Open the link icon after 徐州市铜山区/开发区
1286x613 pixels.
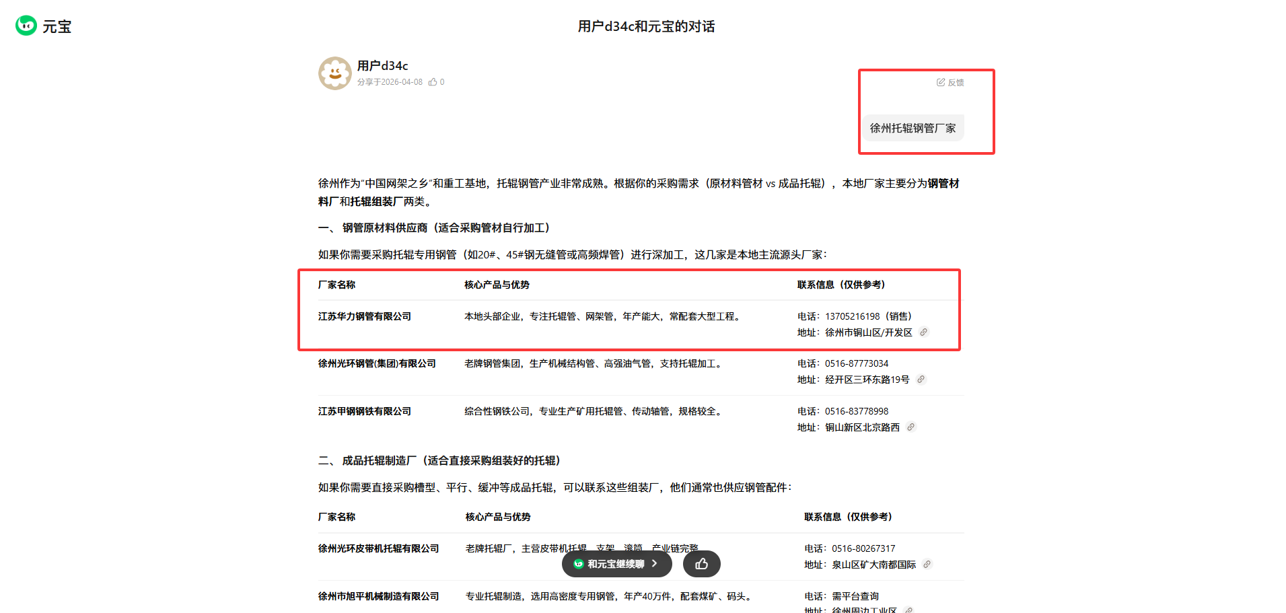pos(924,332)
